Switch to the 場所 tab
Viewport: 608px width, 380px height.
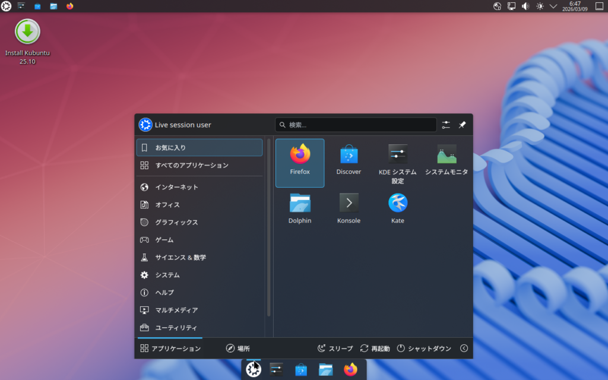(x=237, y=349)
